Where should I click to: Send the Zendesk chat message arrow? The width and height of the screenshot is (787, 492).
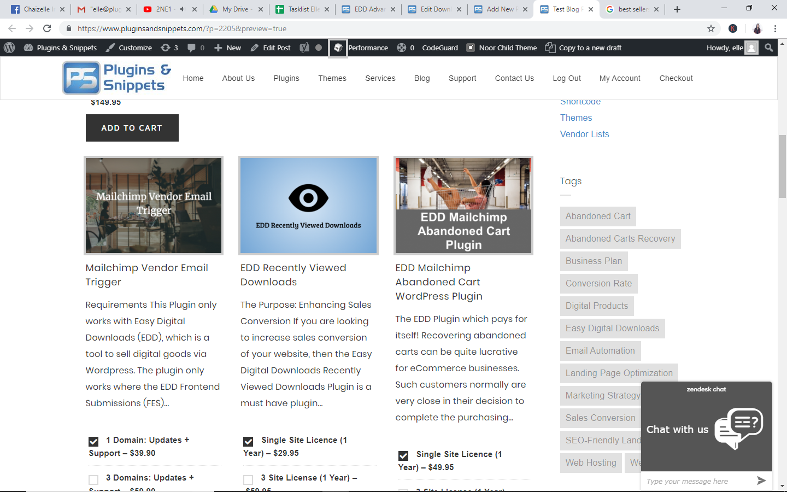[x=761, y=481]
